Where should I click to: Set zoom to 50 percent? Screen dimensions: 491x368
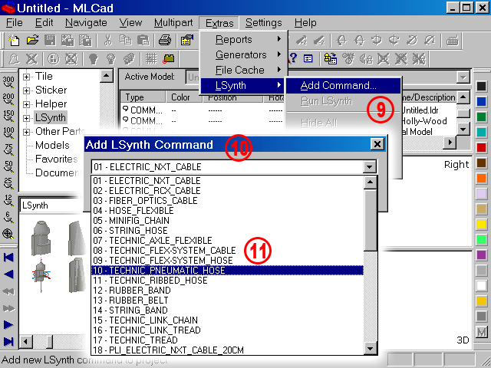[x=8, y=167]
